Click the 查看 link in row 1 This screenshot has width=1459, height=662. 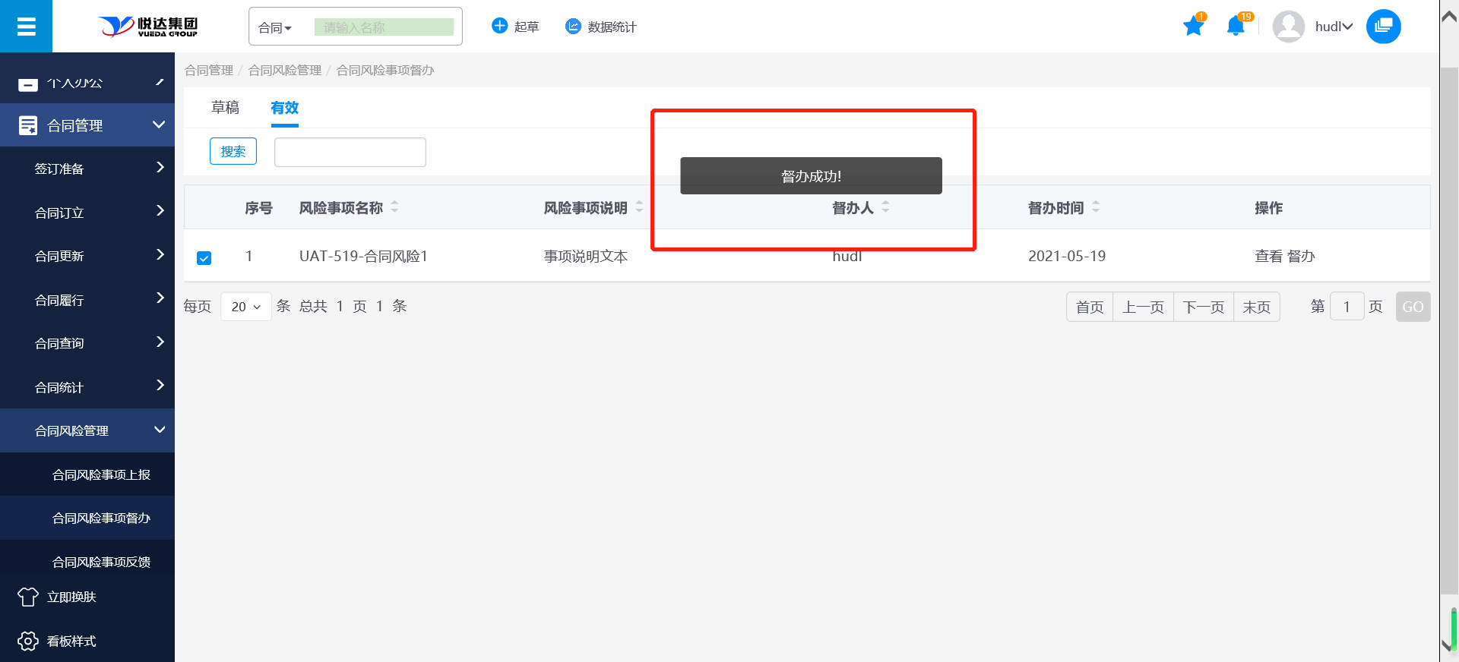point(1268,257)
